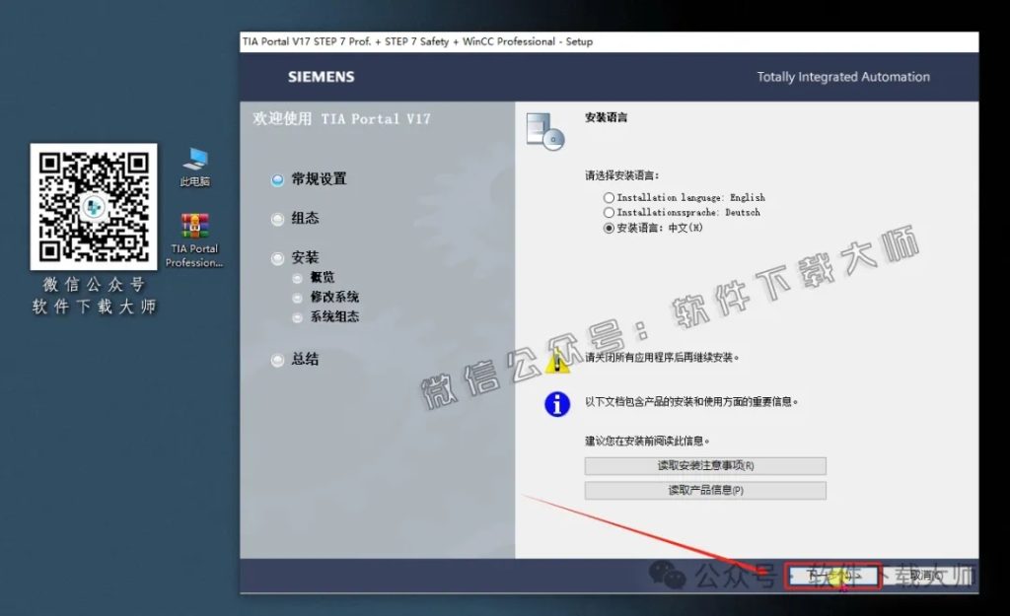The height and width of the screenshot is (616, 1010).
Task: Select Installation language: English
Action: [x=609, y=197]
